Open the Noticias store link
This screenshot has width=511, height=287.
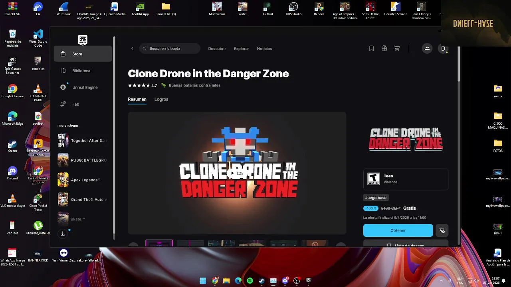pos(264,49)
